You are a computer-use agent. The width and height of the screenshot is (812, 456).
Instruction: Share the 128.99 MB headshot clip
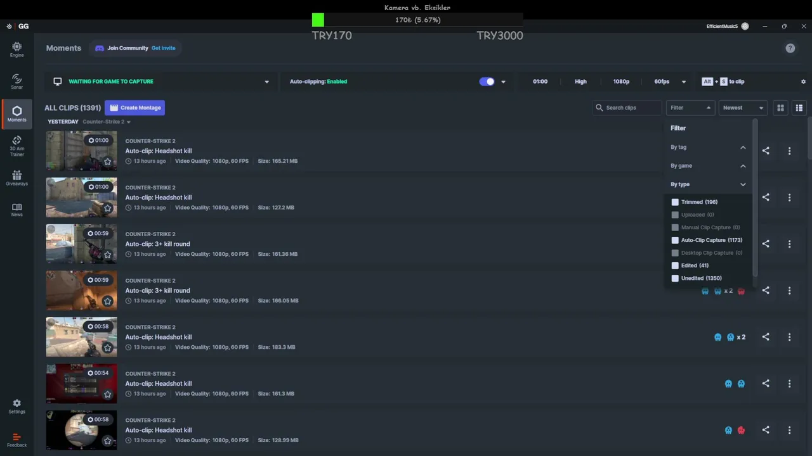tap(766, 430)
